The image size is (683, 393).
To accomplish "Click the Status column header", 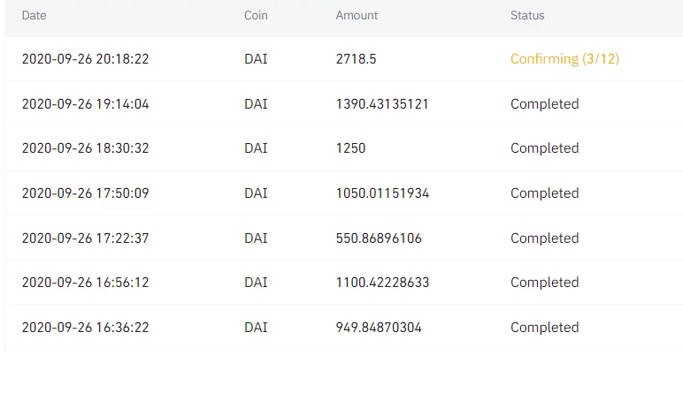I will tap(527, 16).
